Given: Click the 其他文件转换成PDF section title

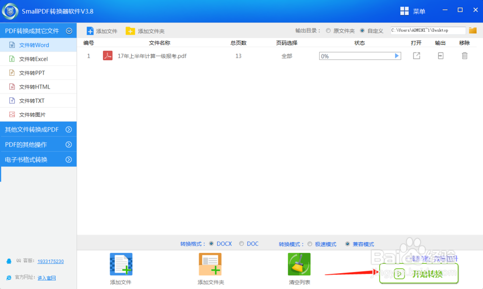Looking at the screenshot, I should point(31,129).
